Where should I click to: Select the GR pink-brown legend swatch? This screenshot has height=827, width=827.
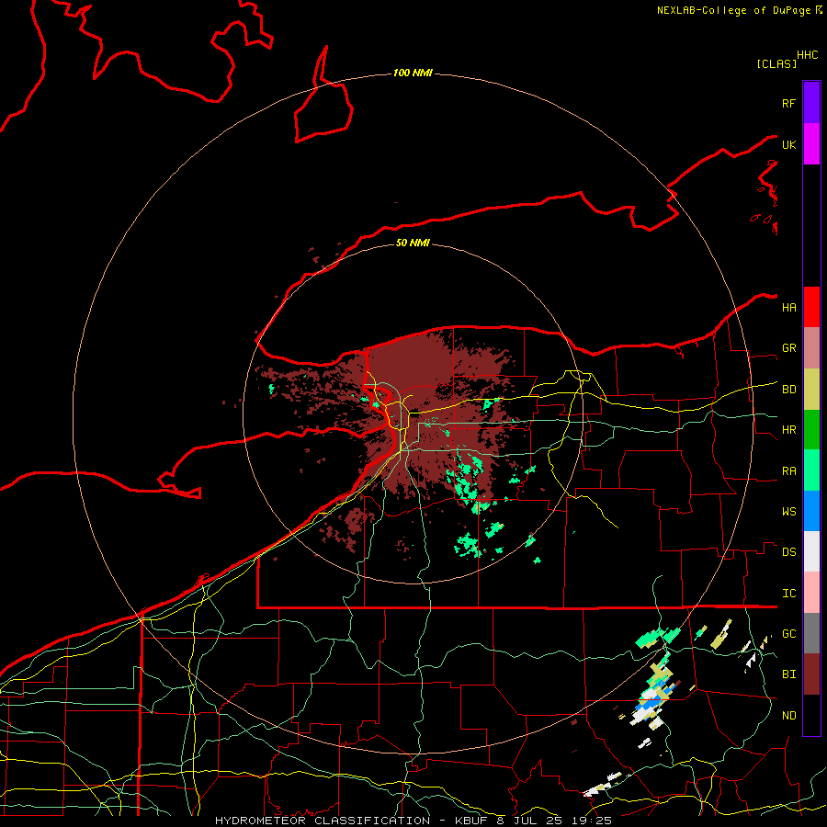point(811,348)
